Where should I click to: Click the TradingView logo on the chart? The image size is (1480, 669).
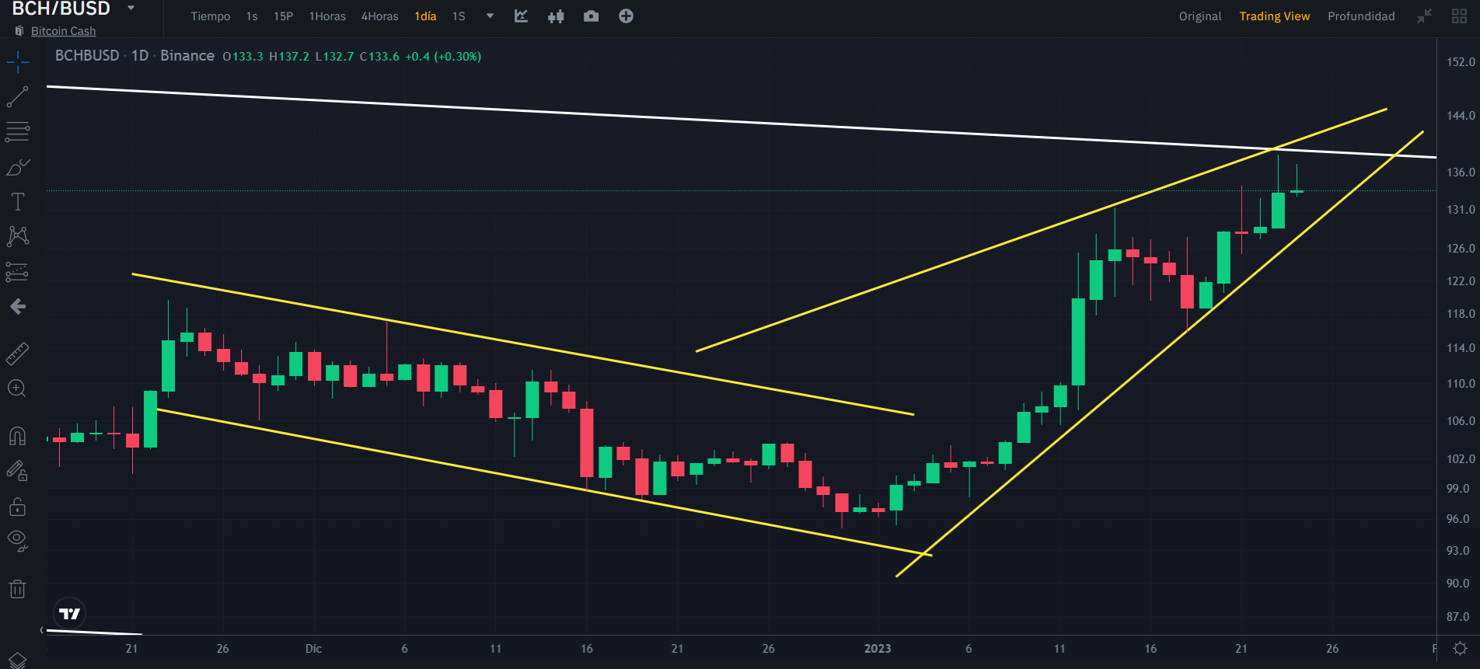tap(69, 614)
